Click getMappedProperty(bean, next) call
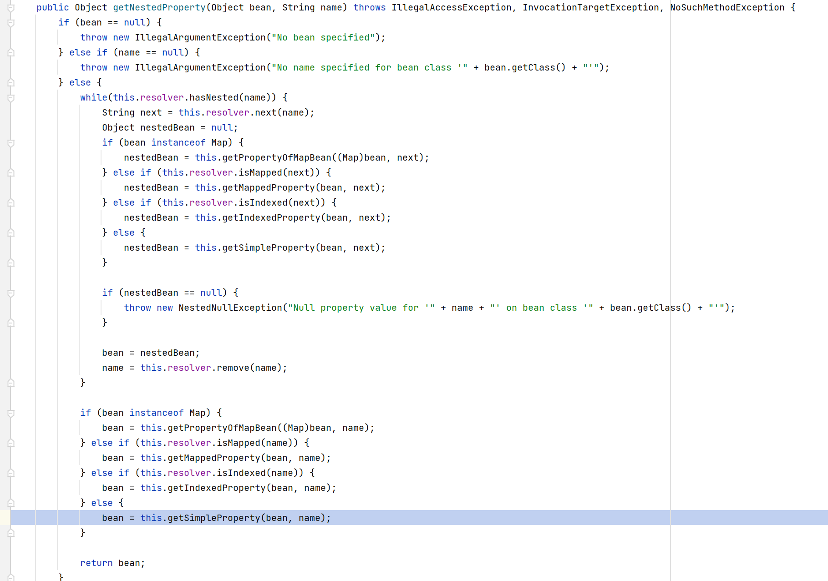This screenshot has height=581, width=828. point(290,188)
